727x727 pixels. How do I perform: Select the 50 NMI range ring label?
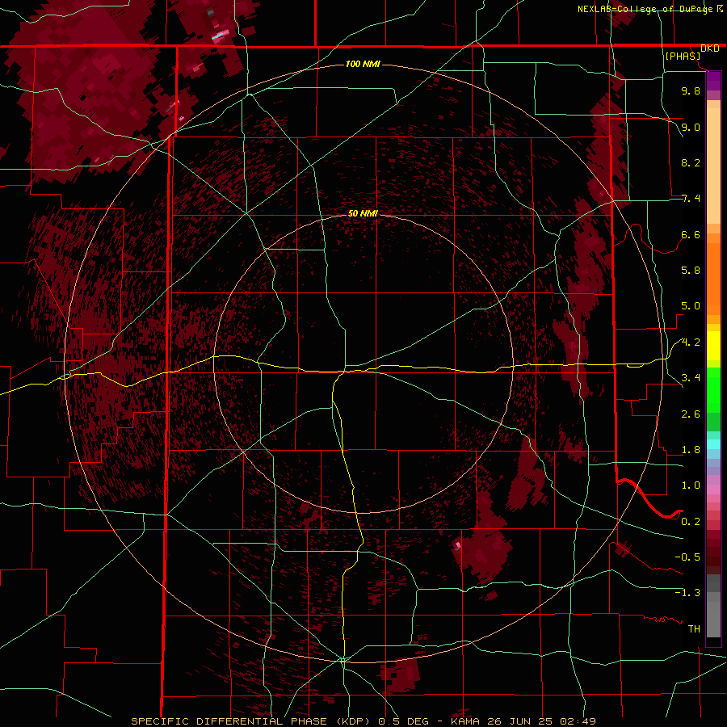point(363,213)
